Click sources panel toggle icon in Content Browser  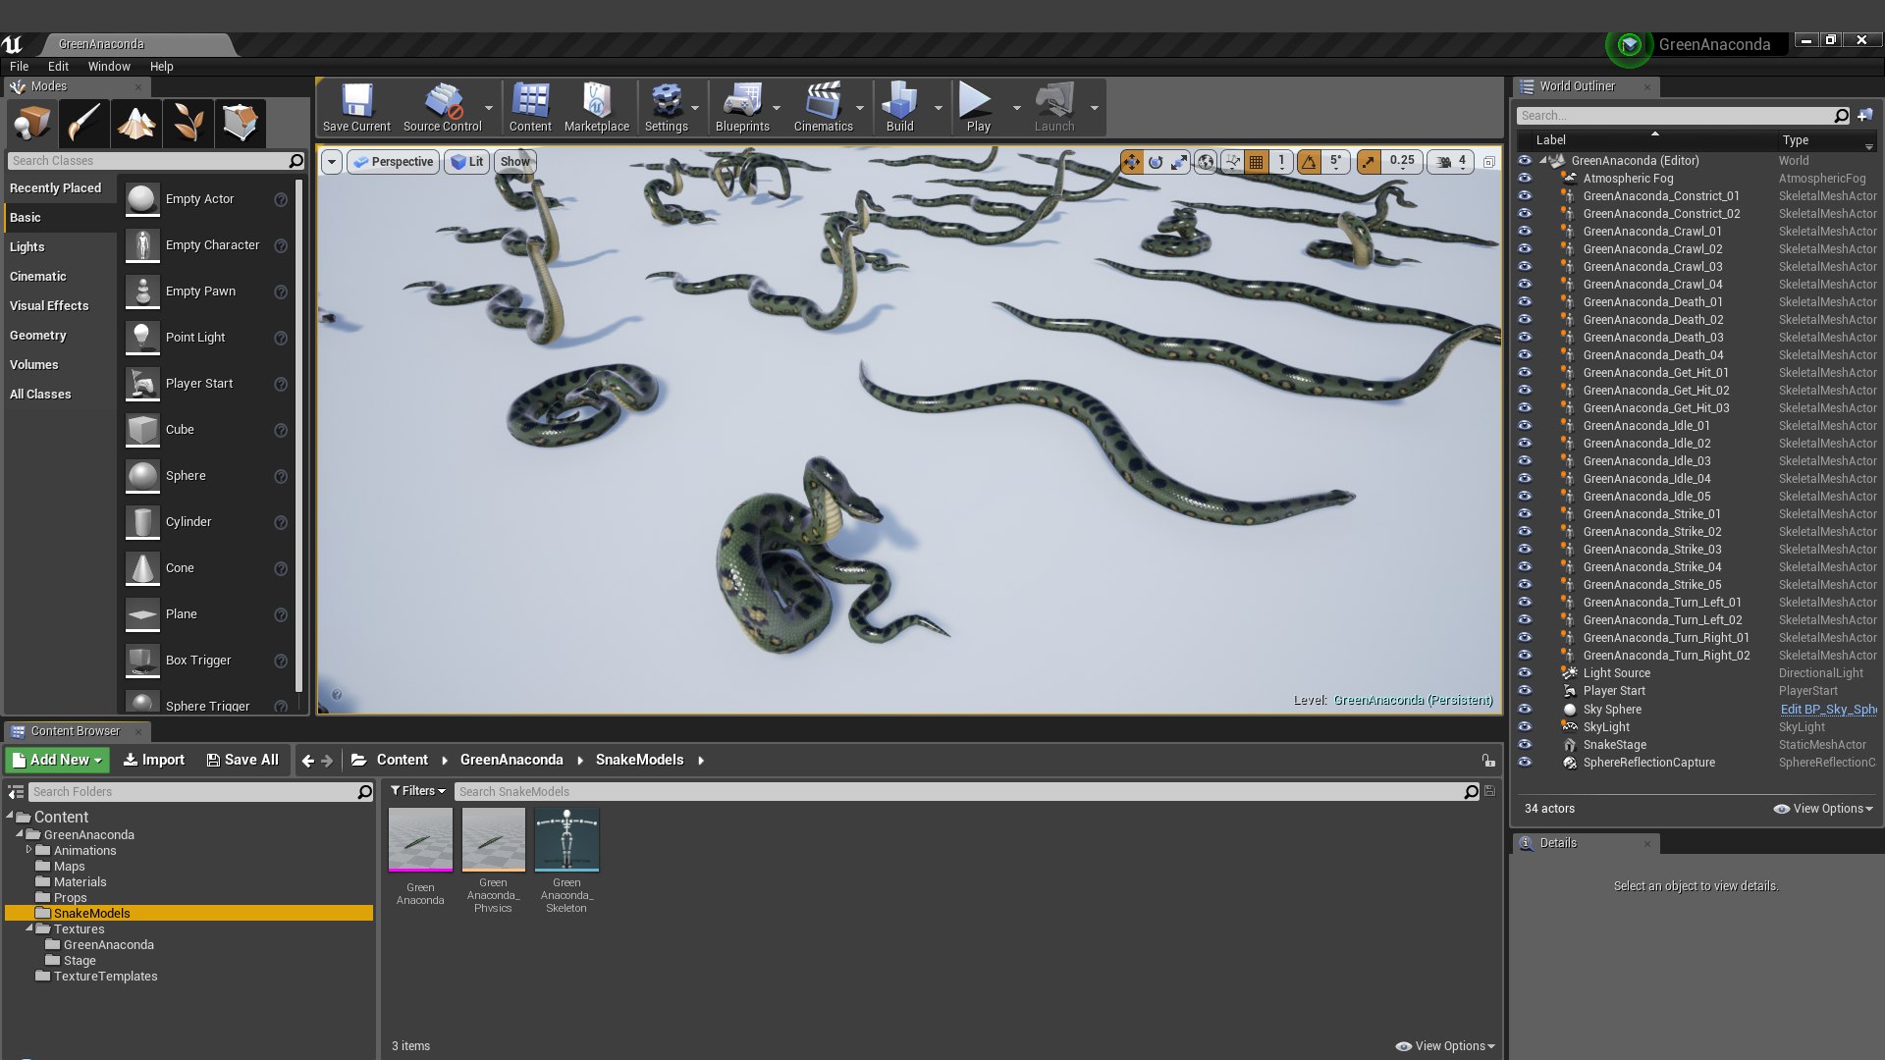16,792
